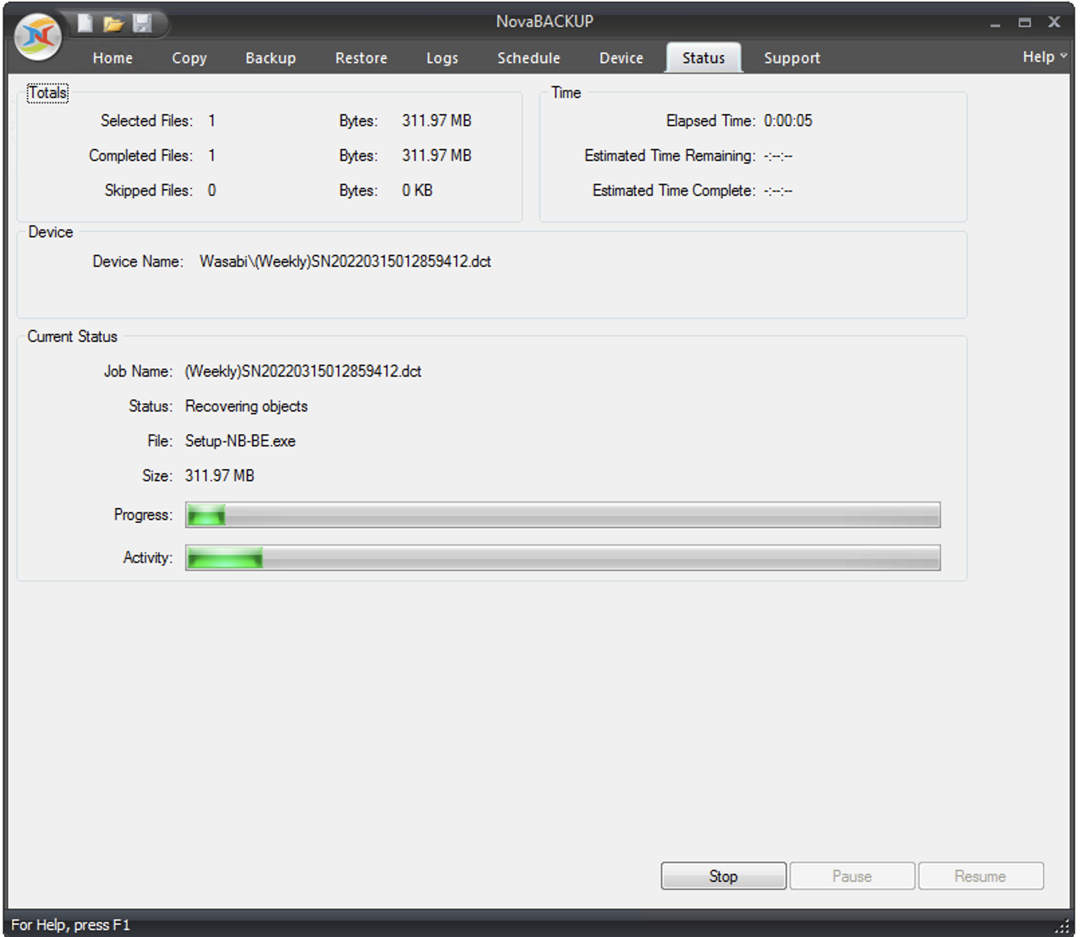1082x937 pixels.
Task: Click the For Help, press F1 status text
Action: coord(70,925)
